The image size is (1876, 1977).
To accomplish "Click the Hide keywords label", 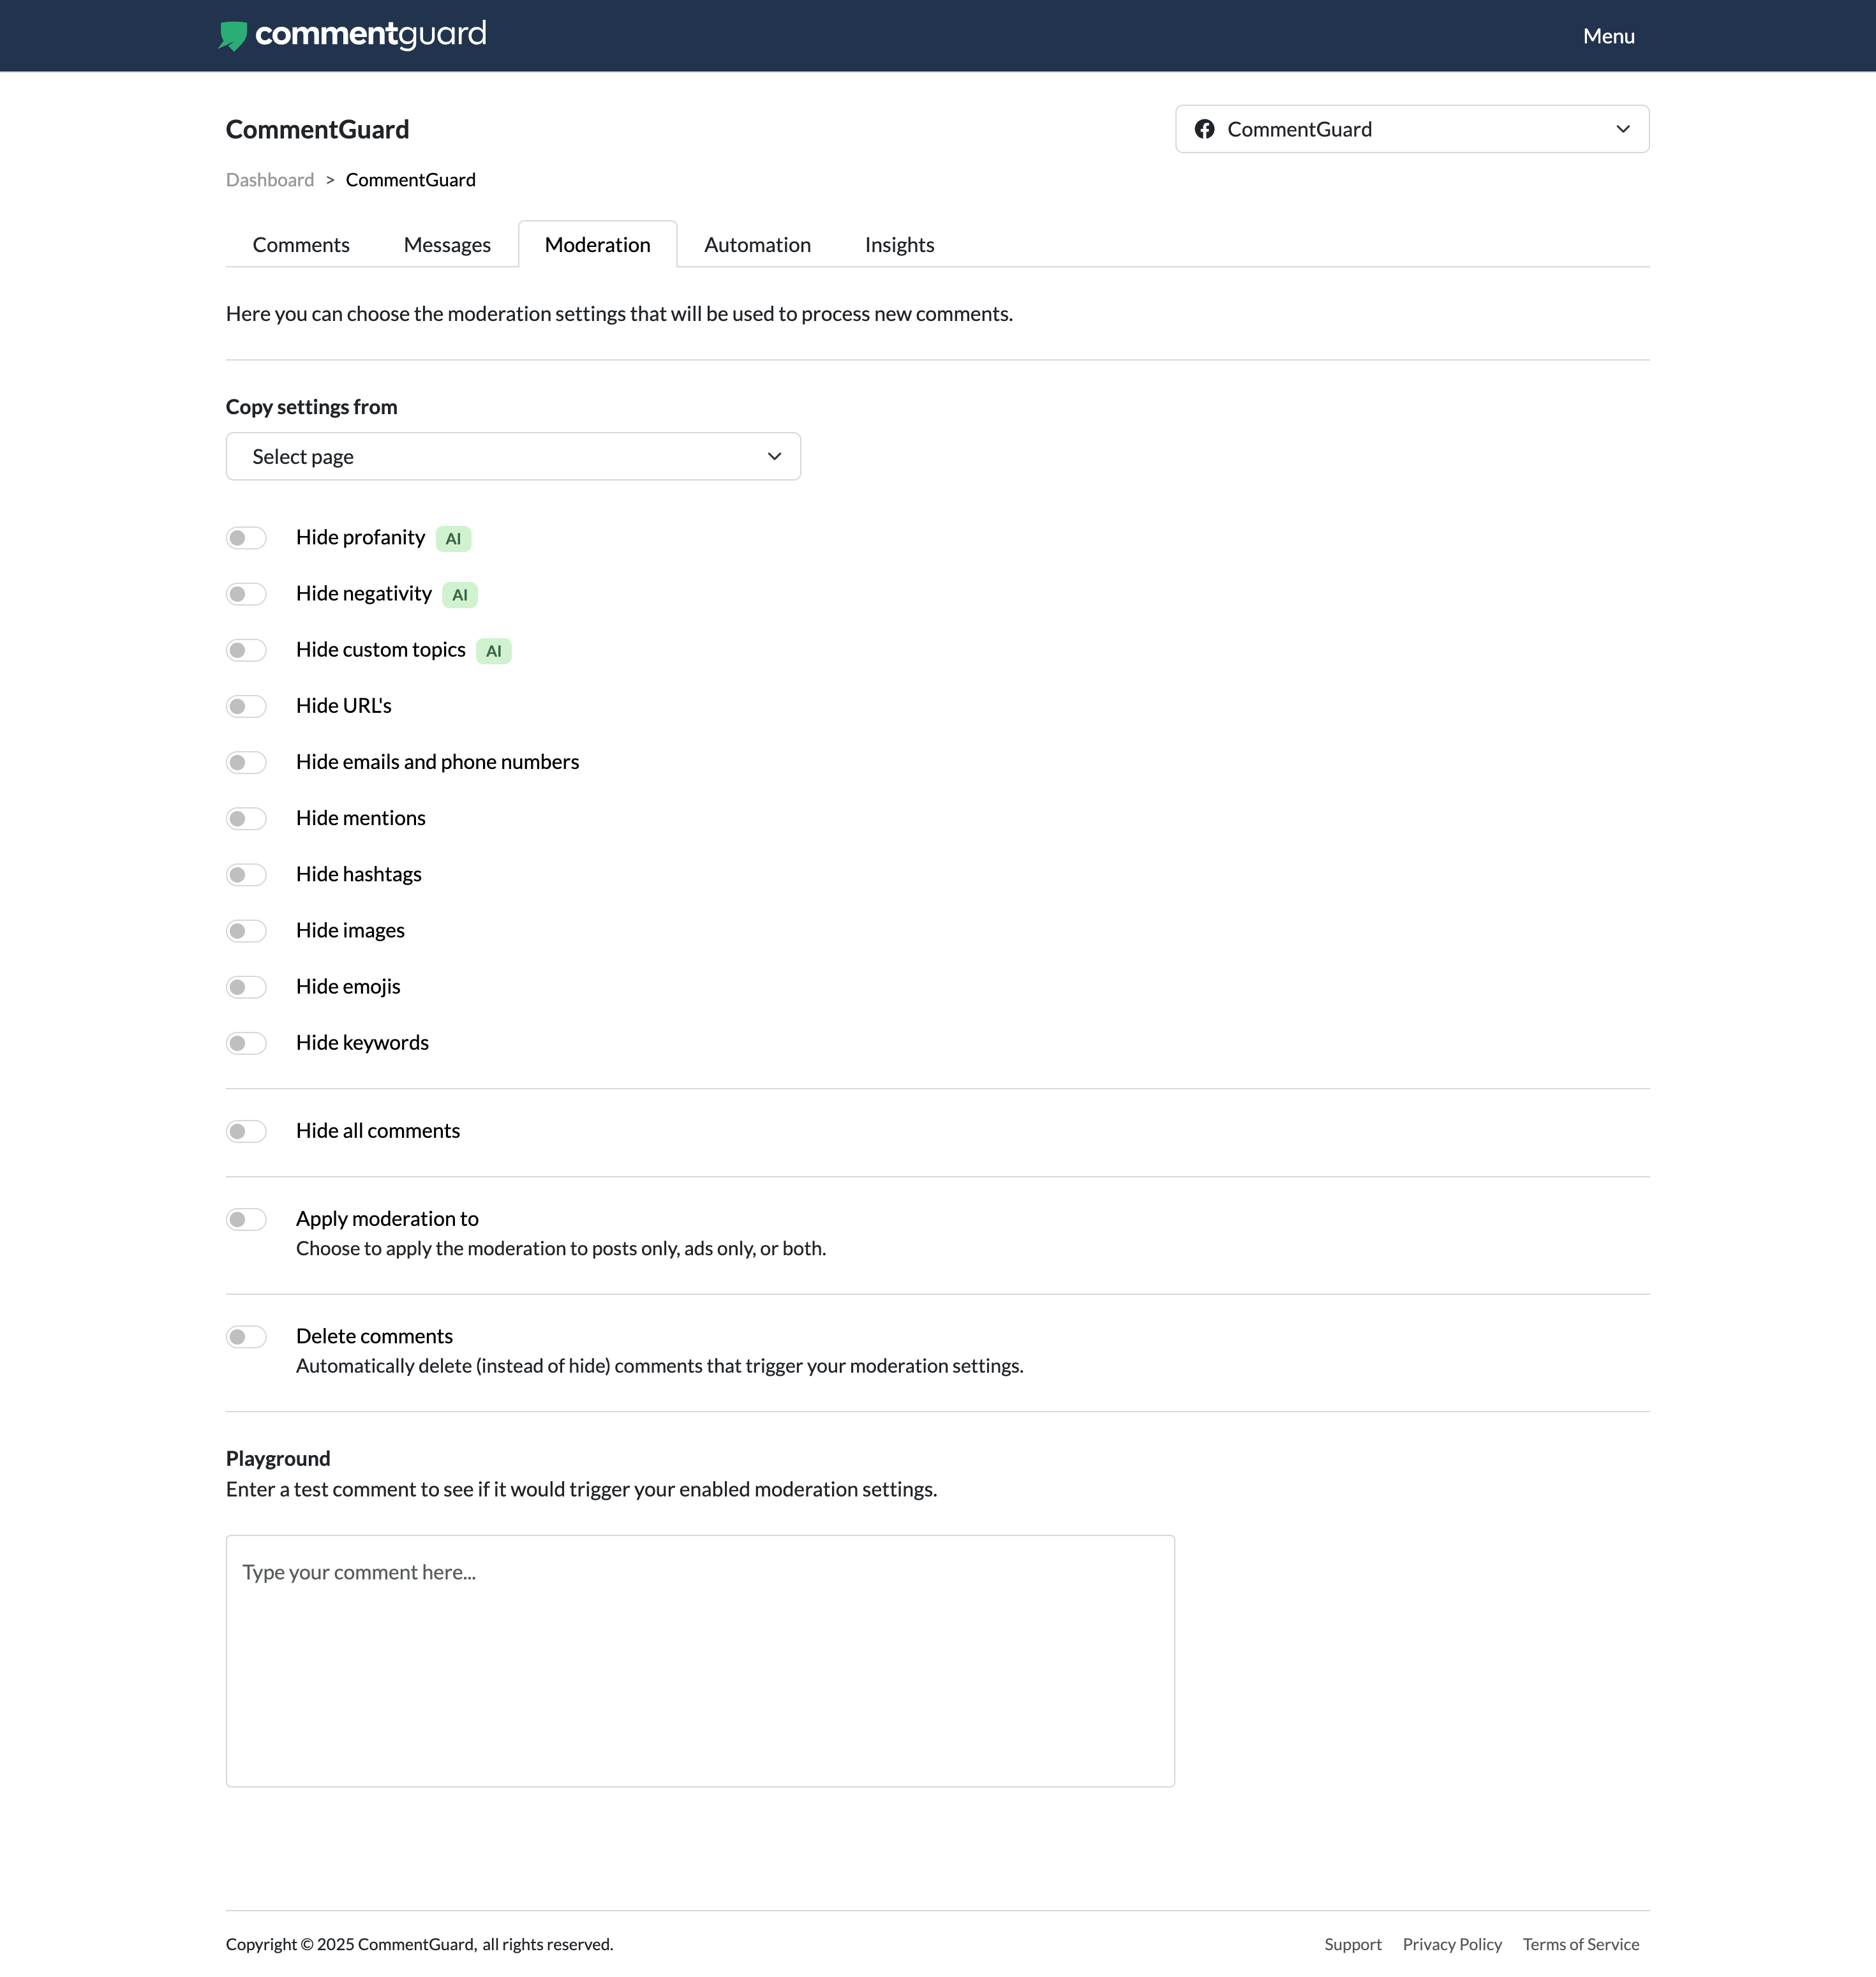I will 362,1043.
